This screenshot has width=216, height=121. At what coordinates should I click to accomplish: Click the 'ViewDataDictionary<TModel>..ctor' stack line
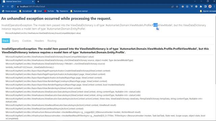(55, 64)
